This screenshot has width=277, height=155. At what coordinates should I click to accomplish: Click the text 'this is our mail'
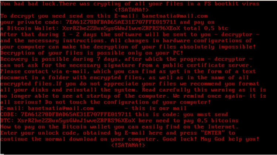pyautogui.click(x=159, y=108)
